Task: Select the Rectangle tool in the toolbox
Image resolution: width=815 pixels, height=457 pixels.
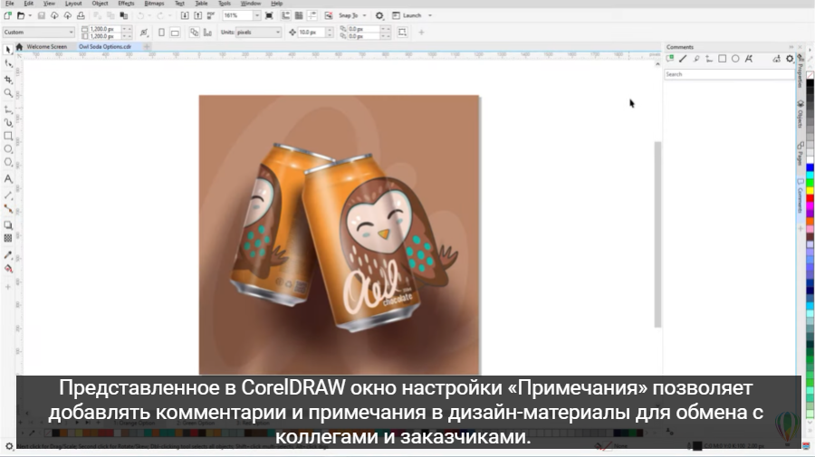Action: pyautogui.click(x=8, y=136)
